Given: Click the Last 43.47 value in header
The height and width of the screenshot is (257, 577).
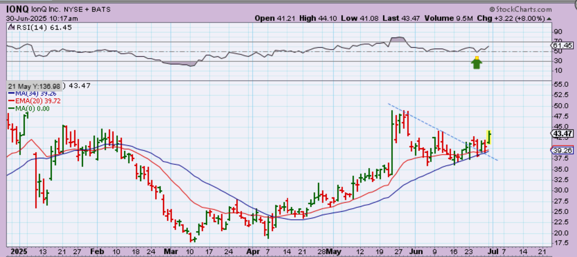Looking at the screenshot, I should click(x=401, y=18).
